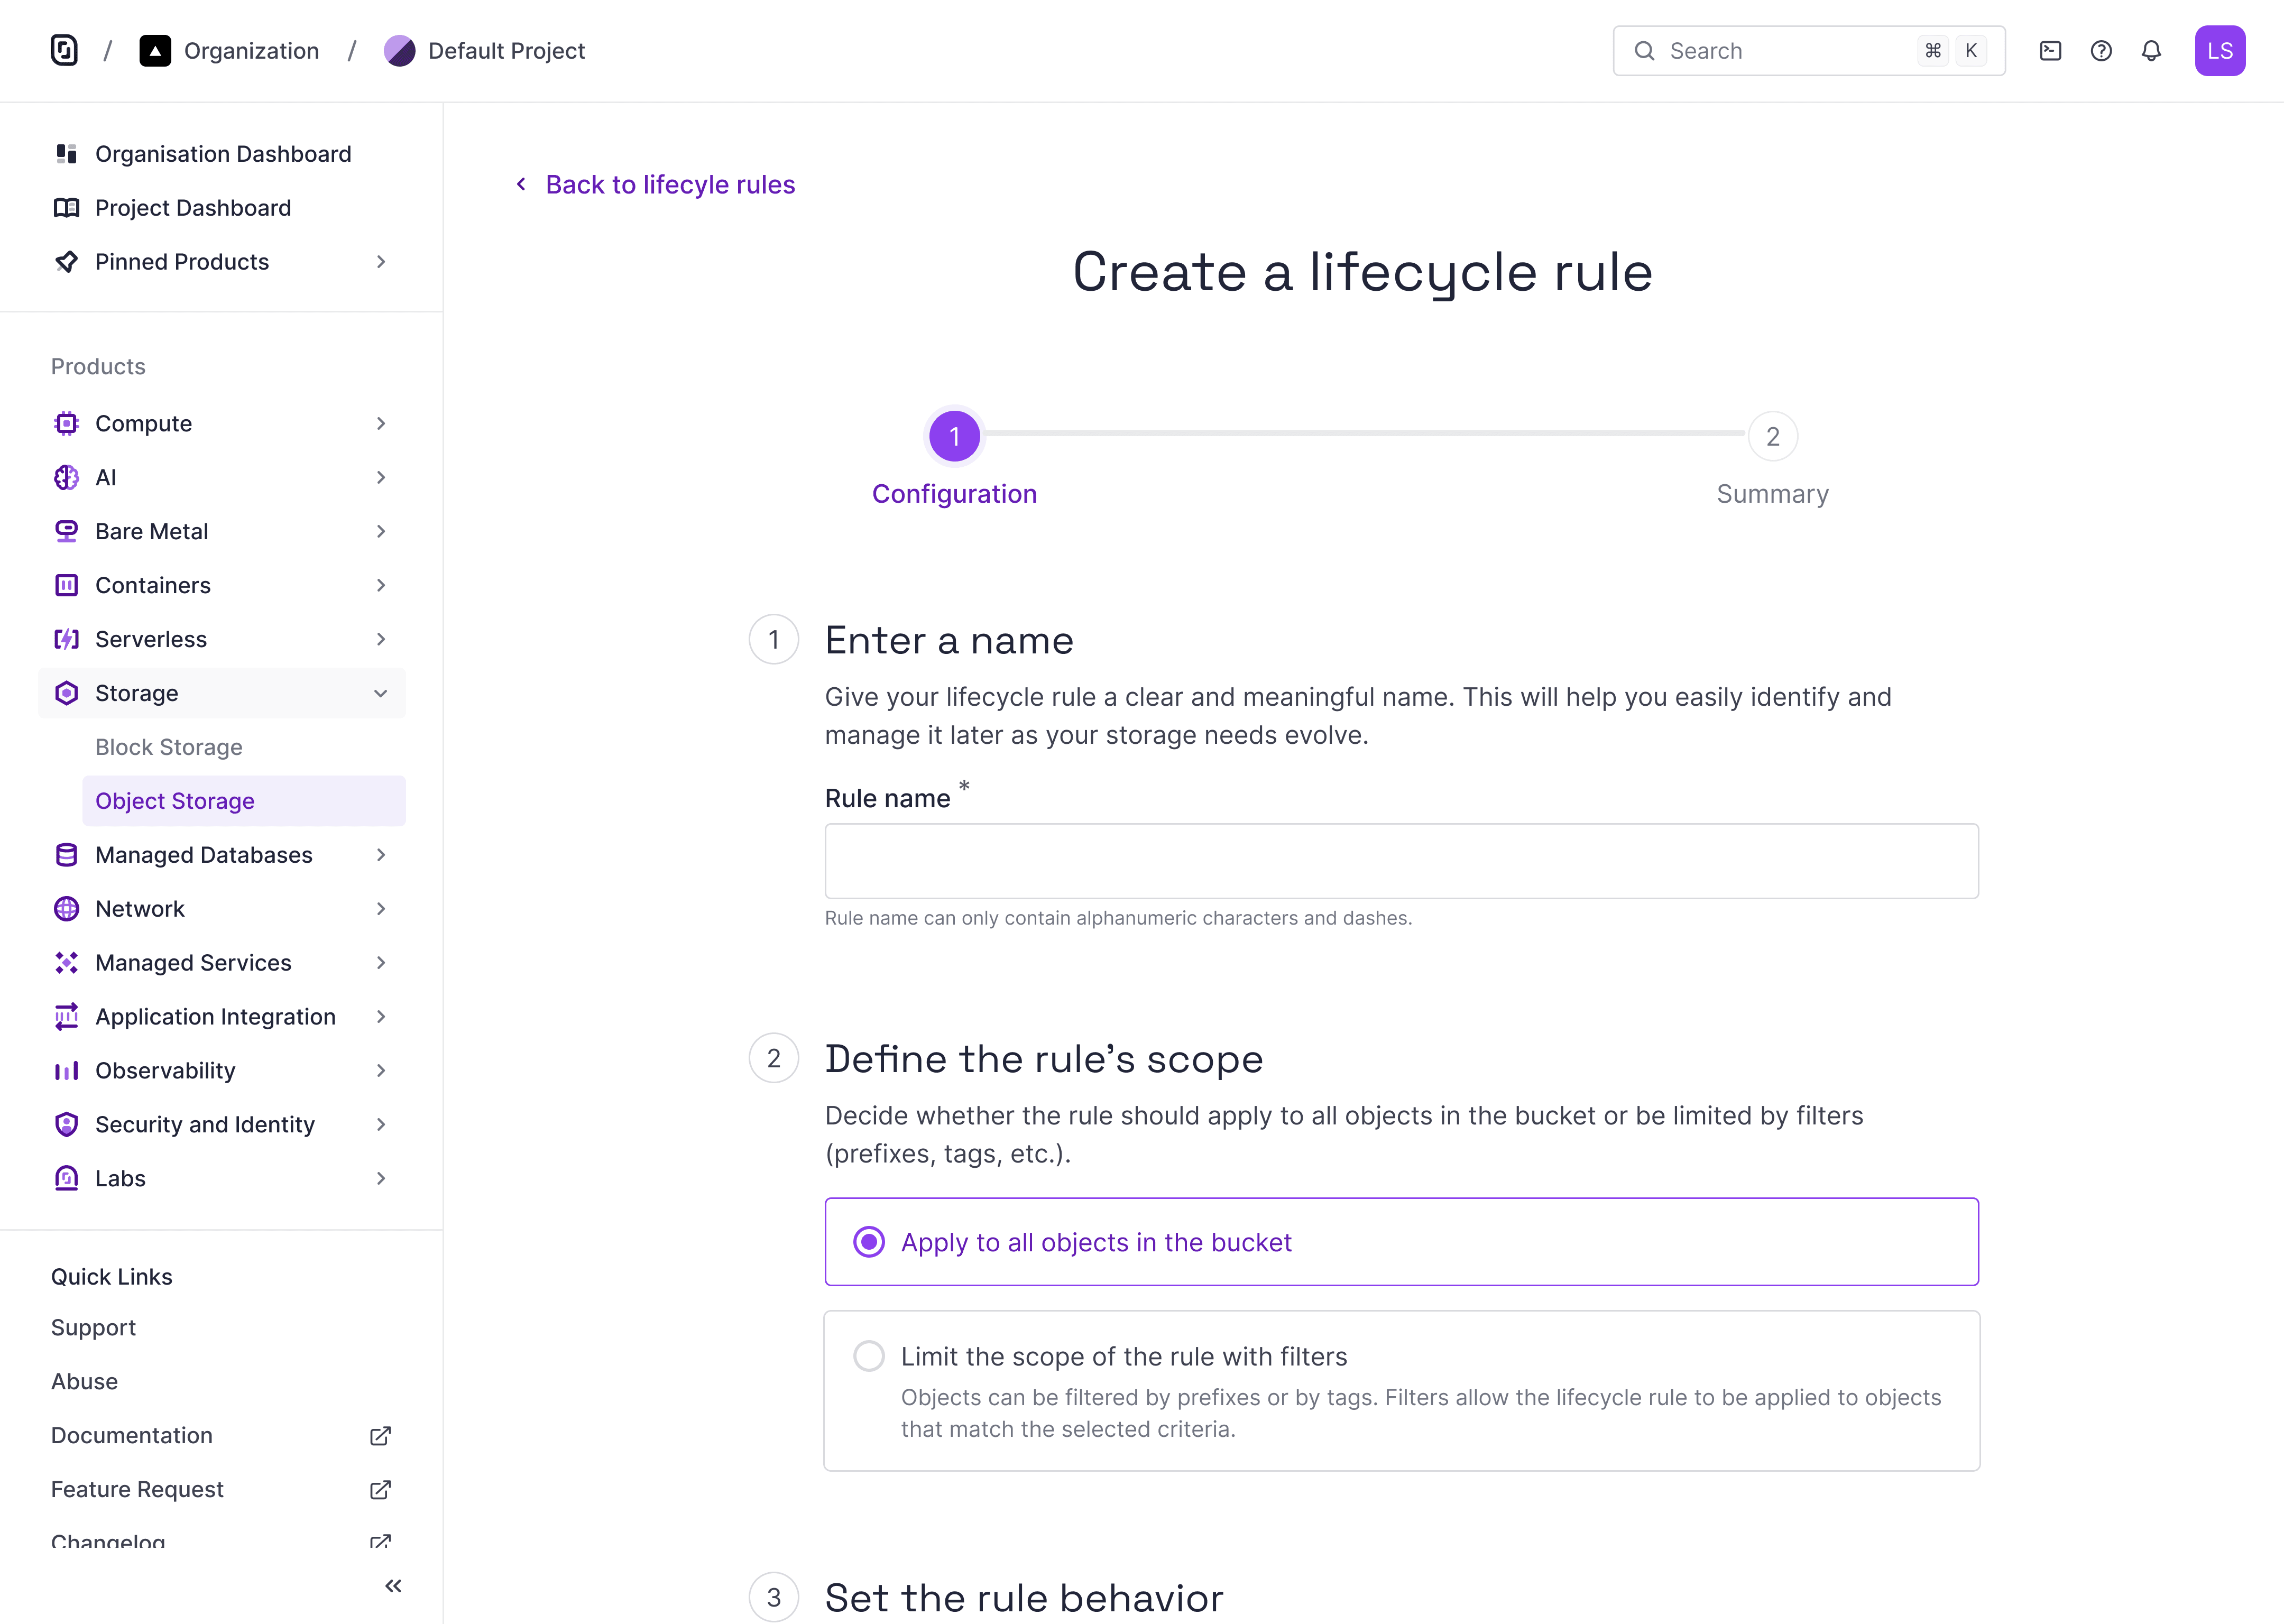The width and height of the screenshot is (2284, 1624).
Task: Go to step 2 Summary
Action: (1772, 437)
